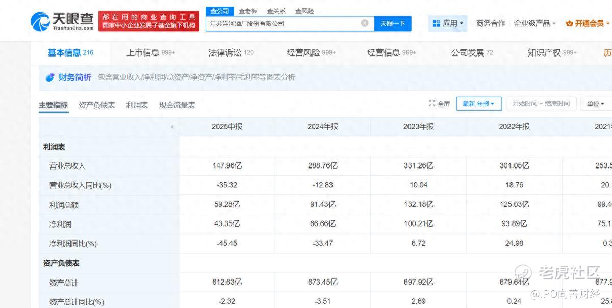Switch to the 查关系 search tab

click(276, 11)
